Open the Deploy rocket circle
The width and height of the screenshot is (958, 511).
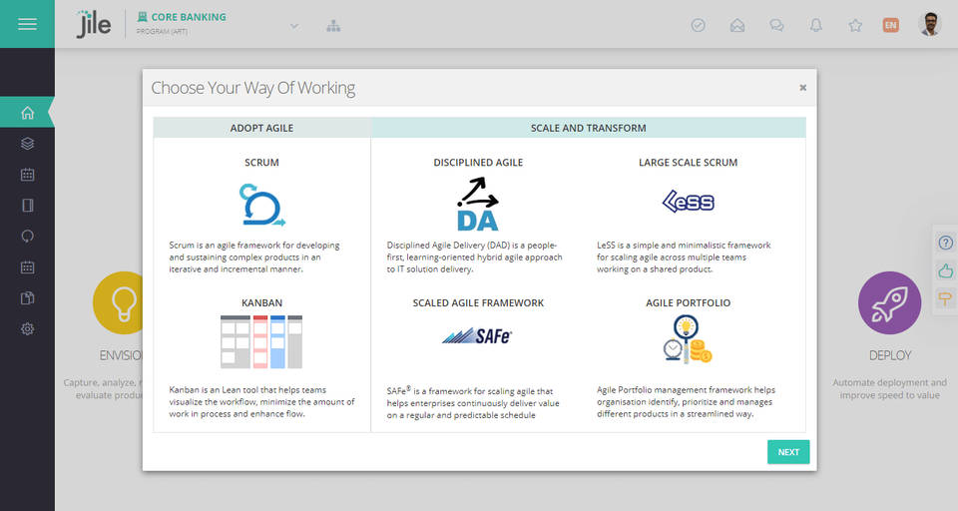(889, 303)
